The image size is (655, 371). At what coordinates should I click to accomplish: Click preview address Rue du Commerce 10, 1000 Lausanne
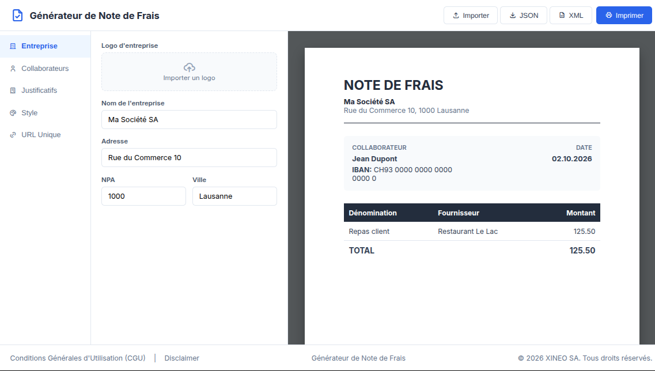[x=407, y=110]
